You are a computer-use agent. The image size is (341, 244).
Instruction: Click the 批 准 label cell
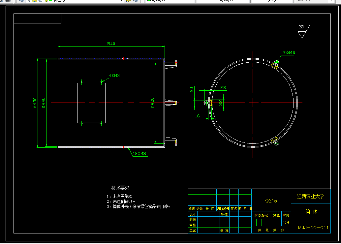224,230
